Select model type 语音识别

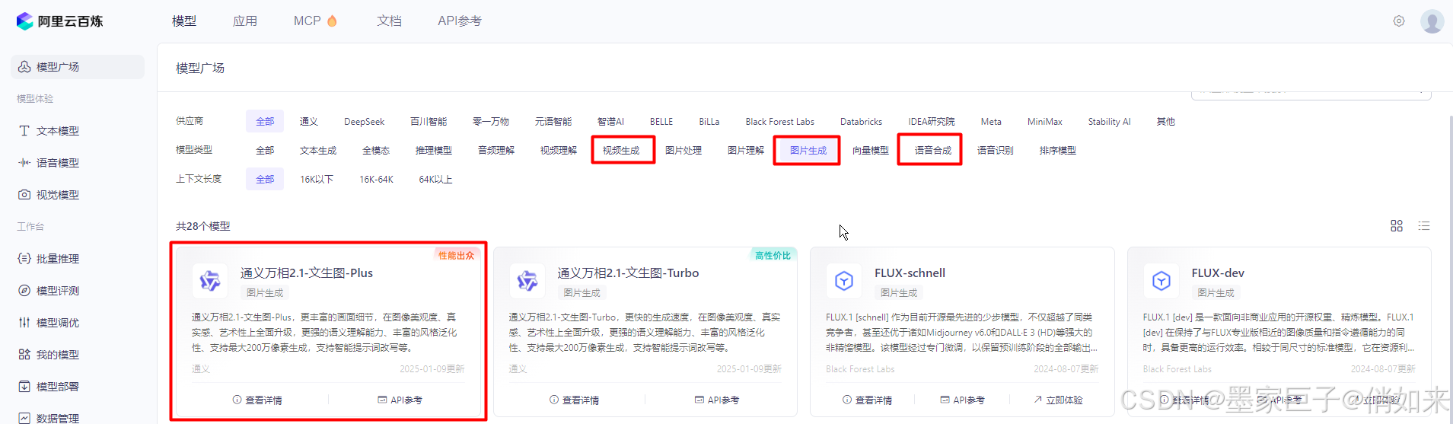996,151
